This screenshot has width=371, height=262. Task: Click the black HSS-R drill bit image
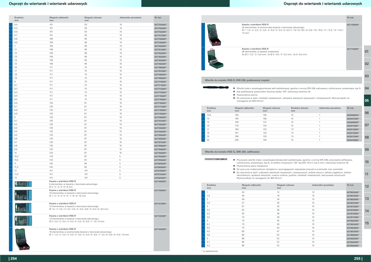(216, 88)
